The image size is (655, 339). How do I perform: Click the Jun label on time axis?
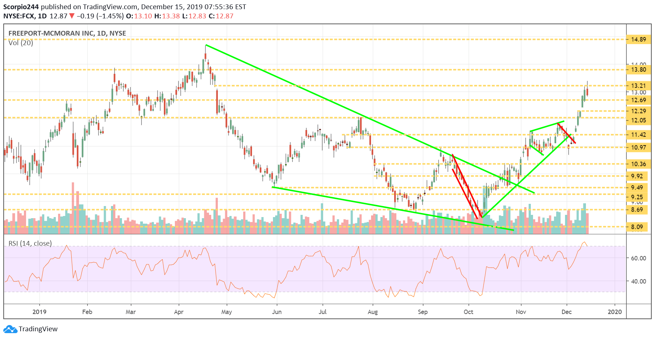[x=277, y=312]
